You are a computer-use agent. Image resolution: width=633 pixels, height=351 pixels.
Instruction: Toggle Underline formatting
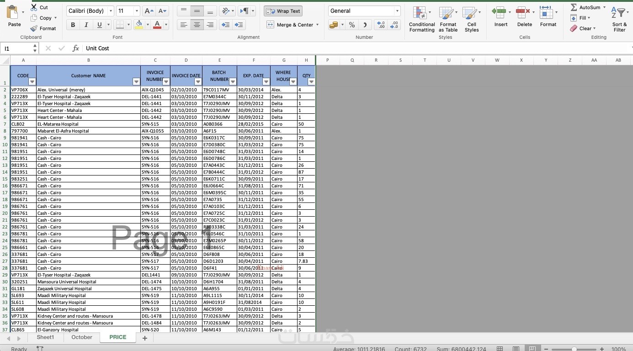99,25
